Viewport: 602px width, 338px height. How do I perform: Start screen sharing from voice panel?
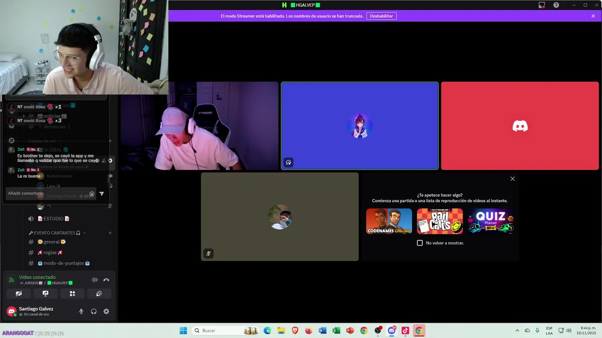click(46, 293)
